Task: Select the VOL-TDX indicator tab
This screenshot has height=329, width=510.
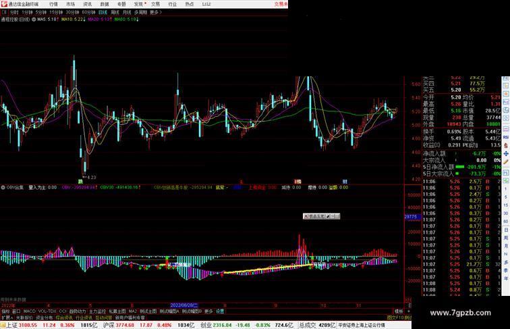Action: pos(47,311)
